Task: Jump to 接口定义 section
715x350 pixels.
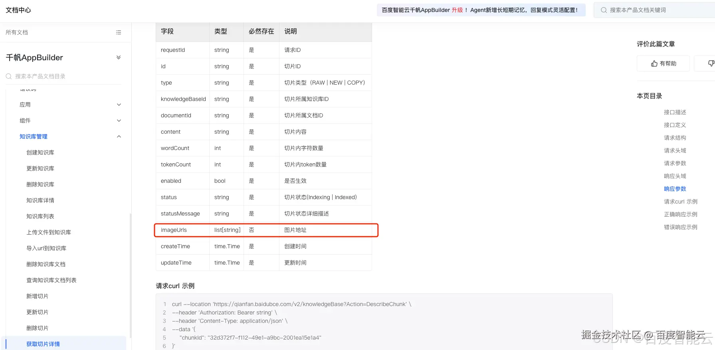Action: (x=675, y=125)
